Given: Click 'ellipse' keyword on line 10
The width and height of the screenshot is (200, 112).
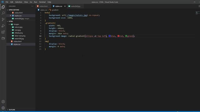Looking at the screenshot, I should [x=89, y=36].
